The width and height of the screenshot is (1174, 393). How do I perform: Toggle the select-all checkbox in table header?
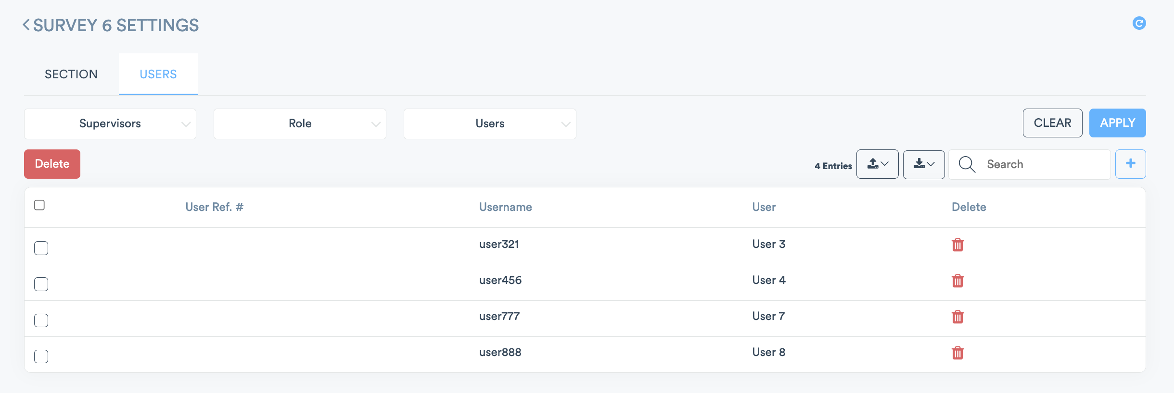(39, 205)
